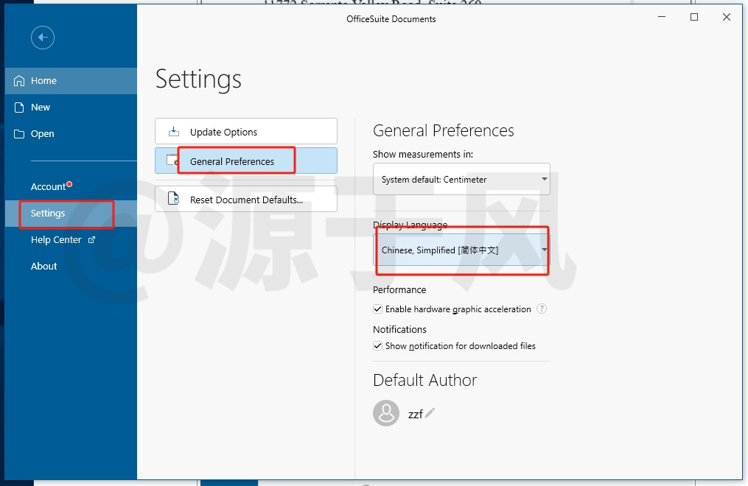
Task: Open the Display Language dropdown
Action: point(461,250)
